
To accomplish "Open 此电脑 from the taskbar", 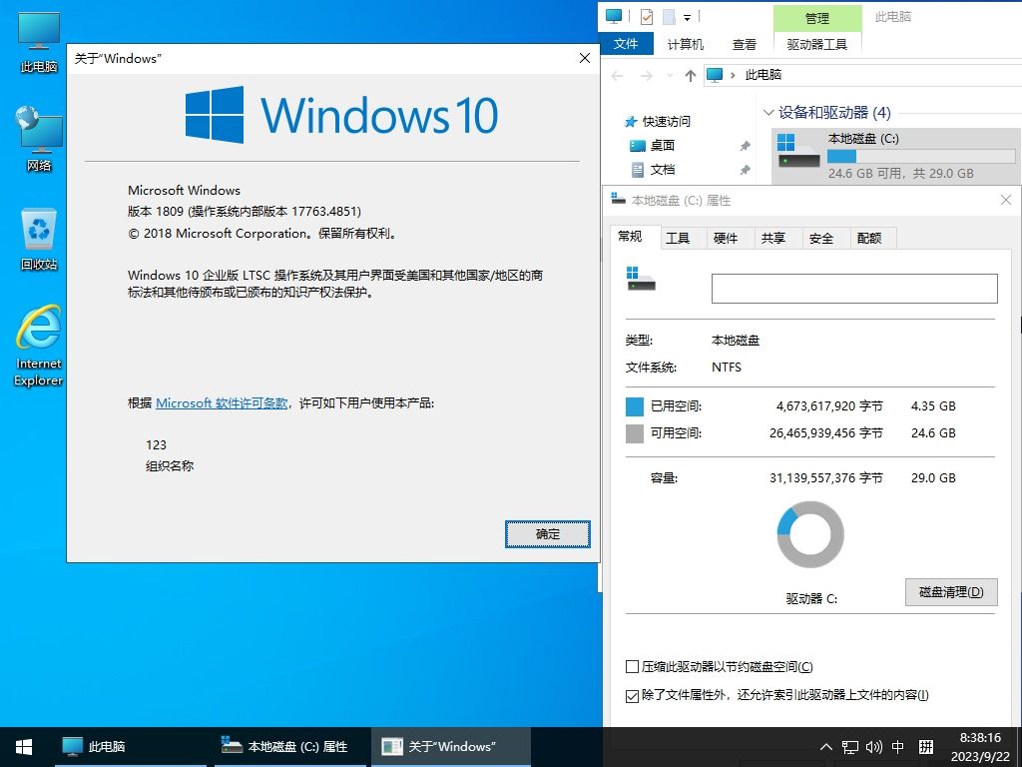I will coord(94,746).
